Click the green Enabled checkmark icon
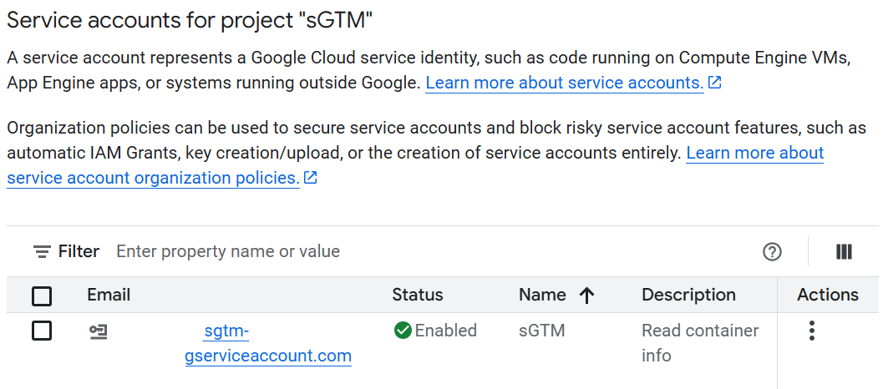The image size is (883, 389). click(403, 331)
